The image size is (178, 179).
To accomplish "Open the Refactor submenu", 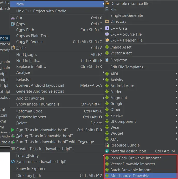I will (x=57, y=79).
